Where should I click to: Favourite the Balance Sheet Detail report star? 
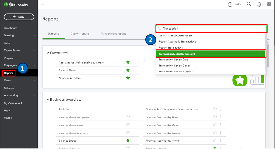[x=128, y=125]
